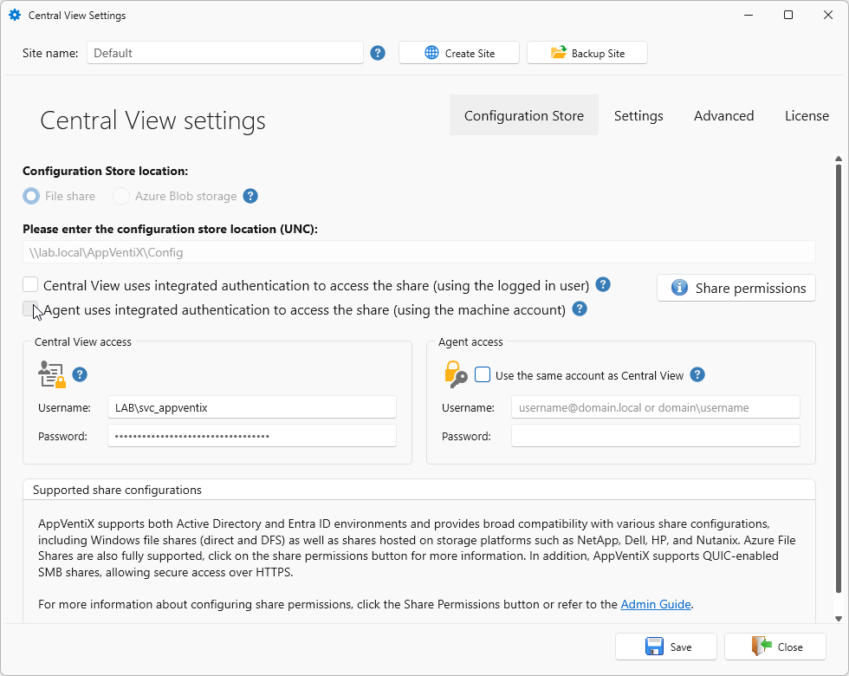Click the scrollbar up arrow
This screenshot has height=676, width=849.
click(x=839, y=159)
